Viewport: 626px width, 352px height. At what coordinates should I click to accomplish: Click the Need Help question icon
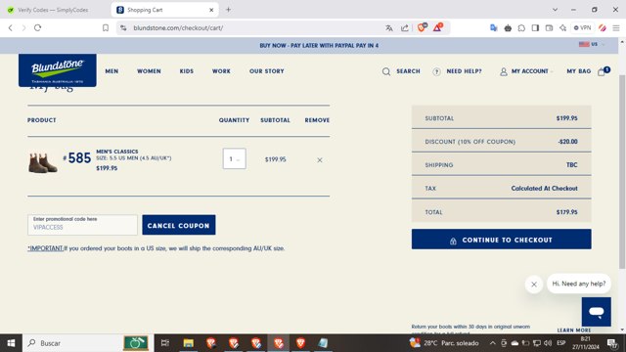(437, 71)
